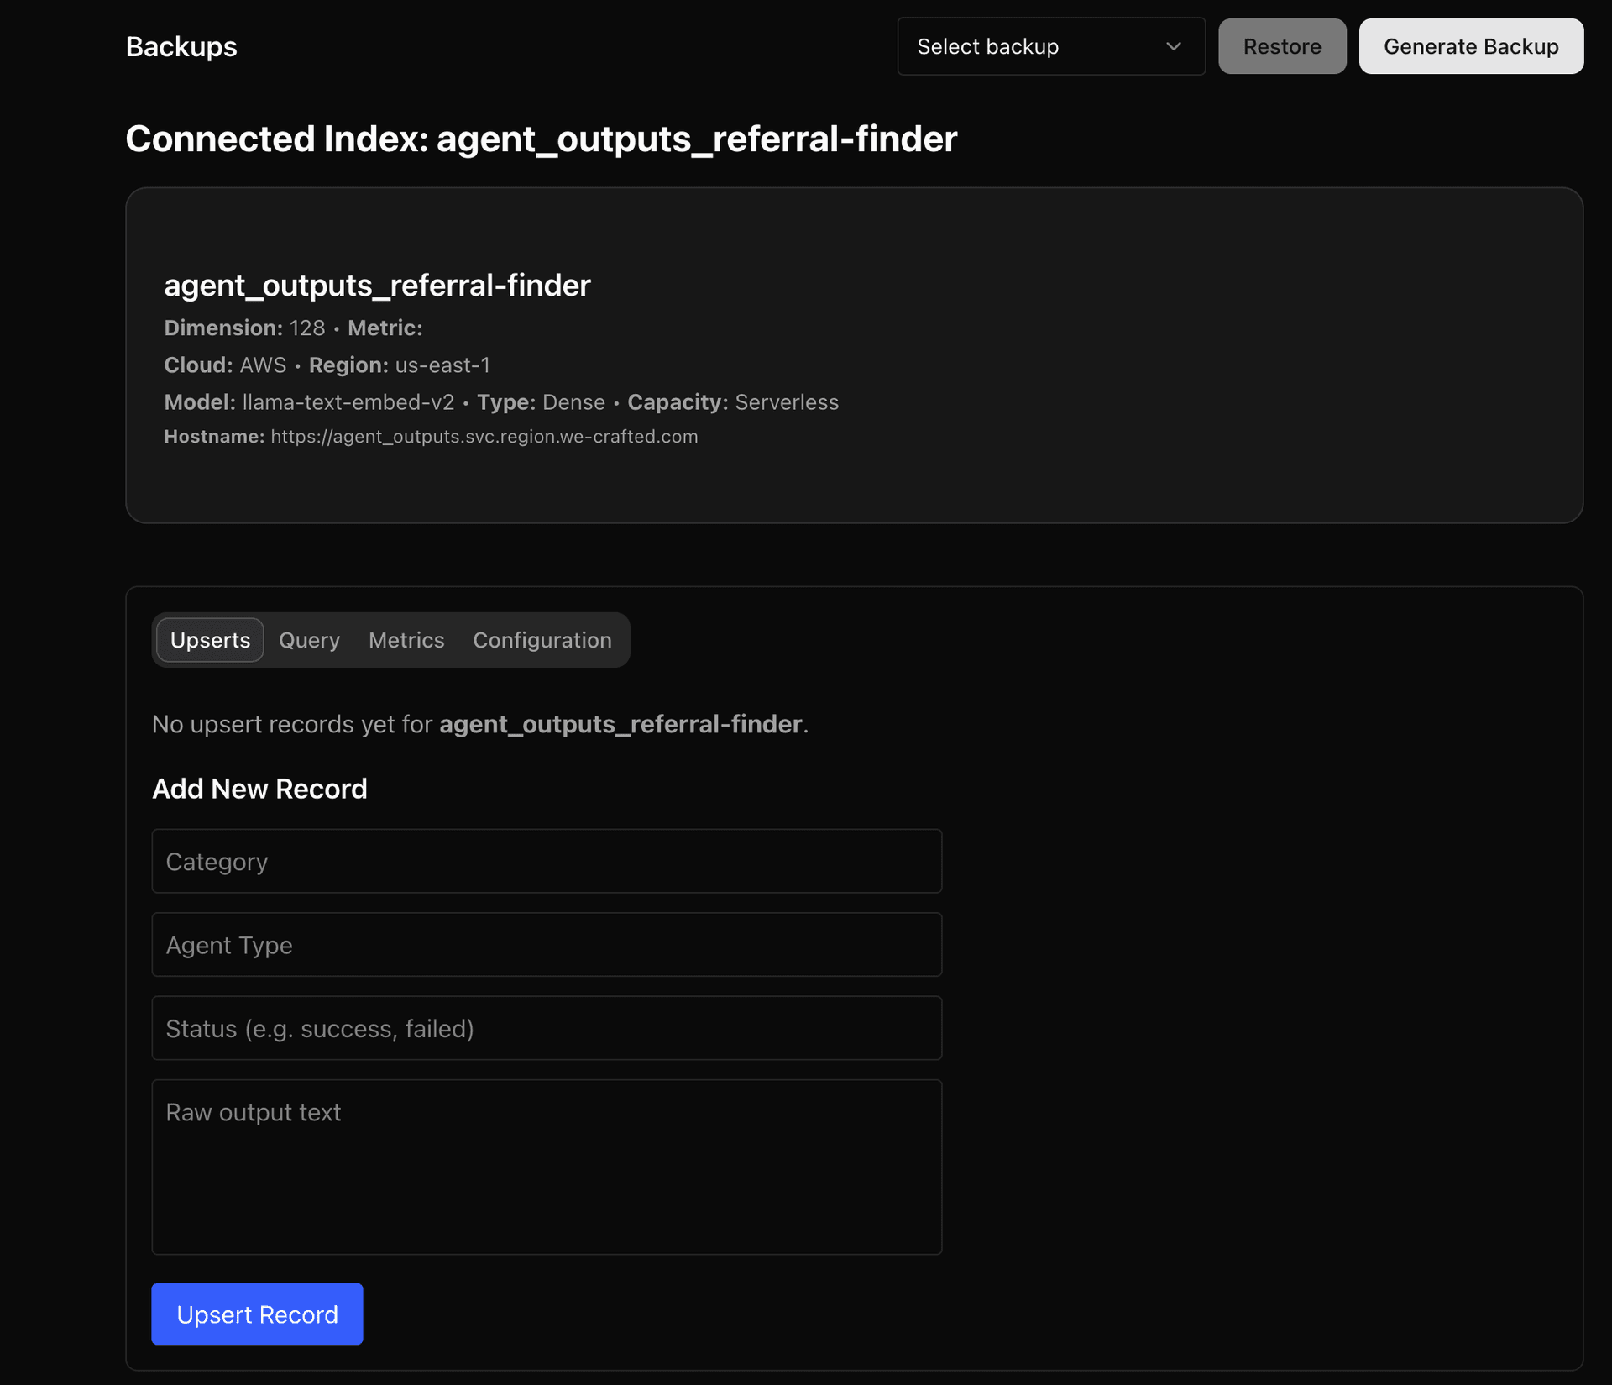
Task: Switch to the Metrics tab
Action: coord(406,640)
